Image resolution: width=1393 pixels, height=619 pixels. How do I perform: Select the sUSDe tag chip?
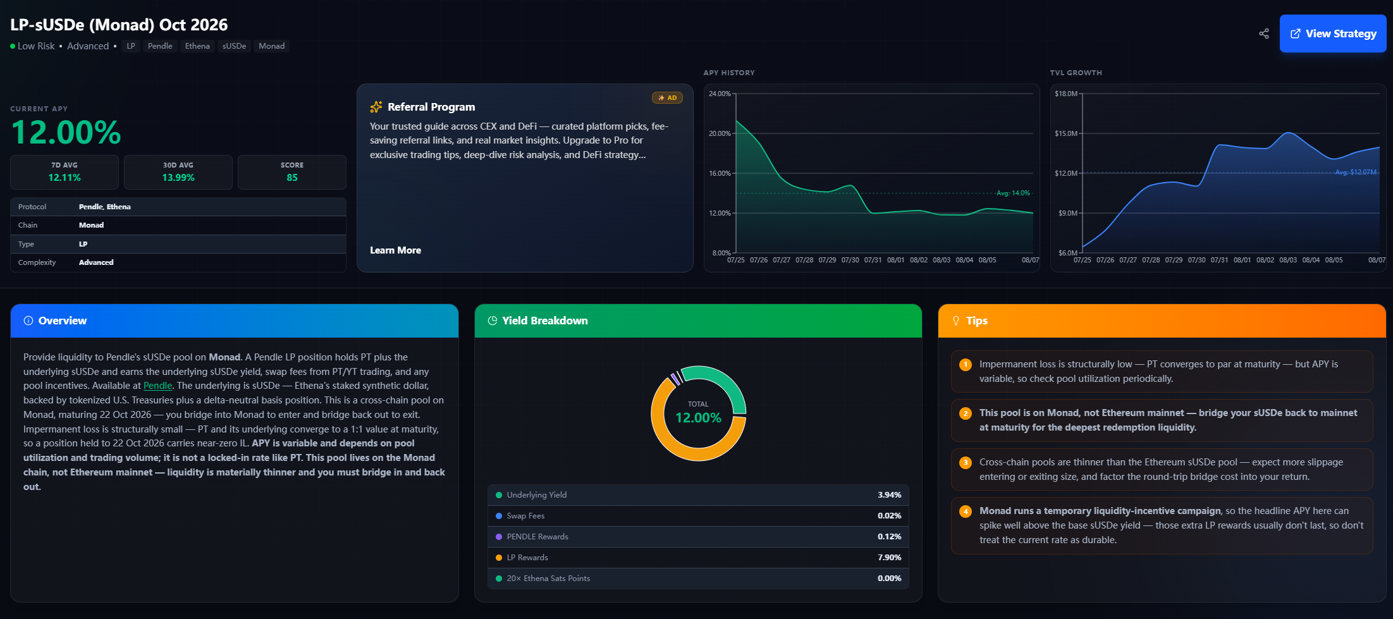click(234, 46)
